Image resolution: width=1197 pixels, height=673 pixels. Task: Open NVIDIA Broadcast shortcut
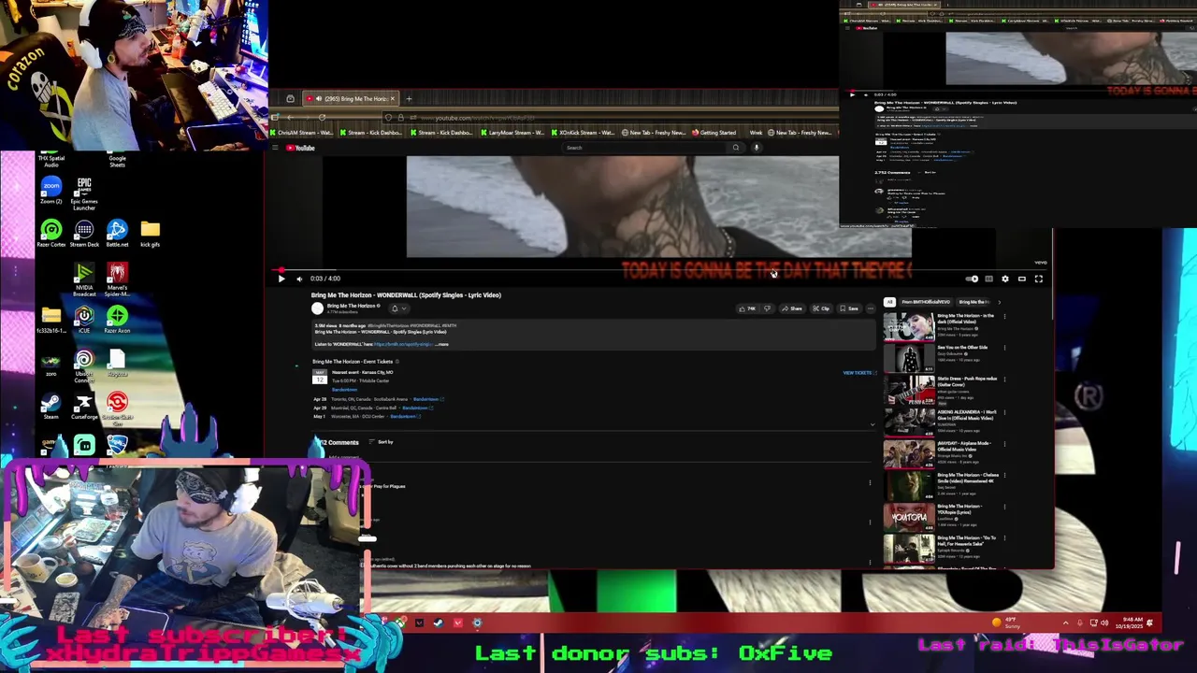84,279
